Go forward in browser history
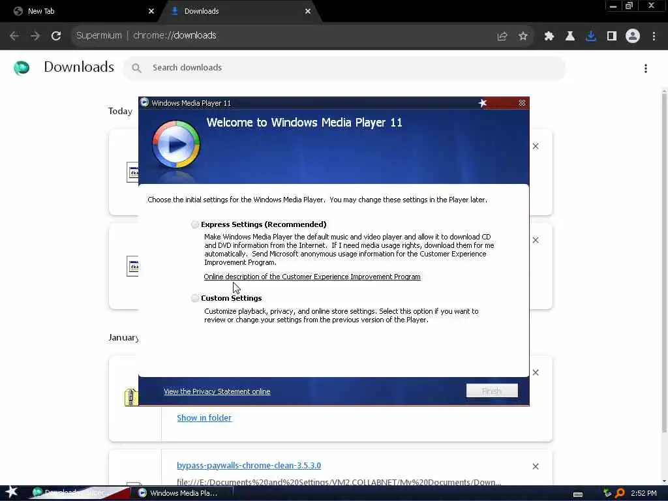The image size is (668, 501). tap(35, 36)
